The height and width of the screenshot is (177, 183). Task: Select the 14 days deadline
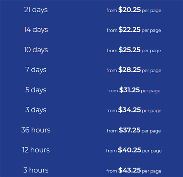tap(36, 30)
